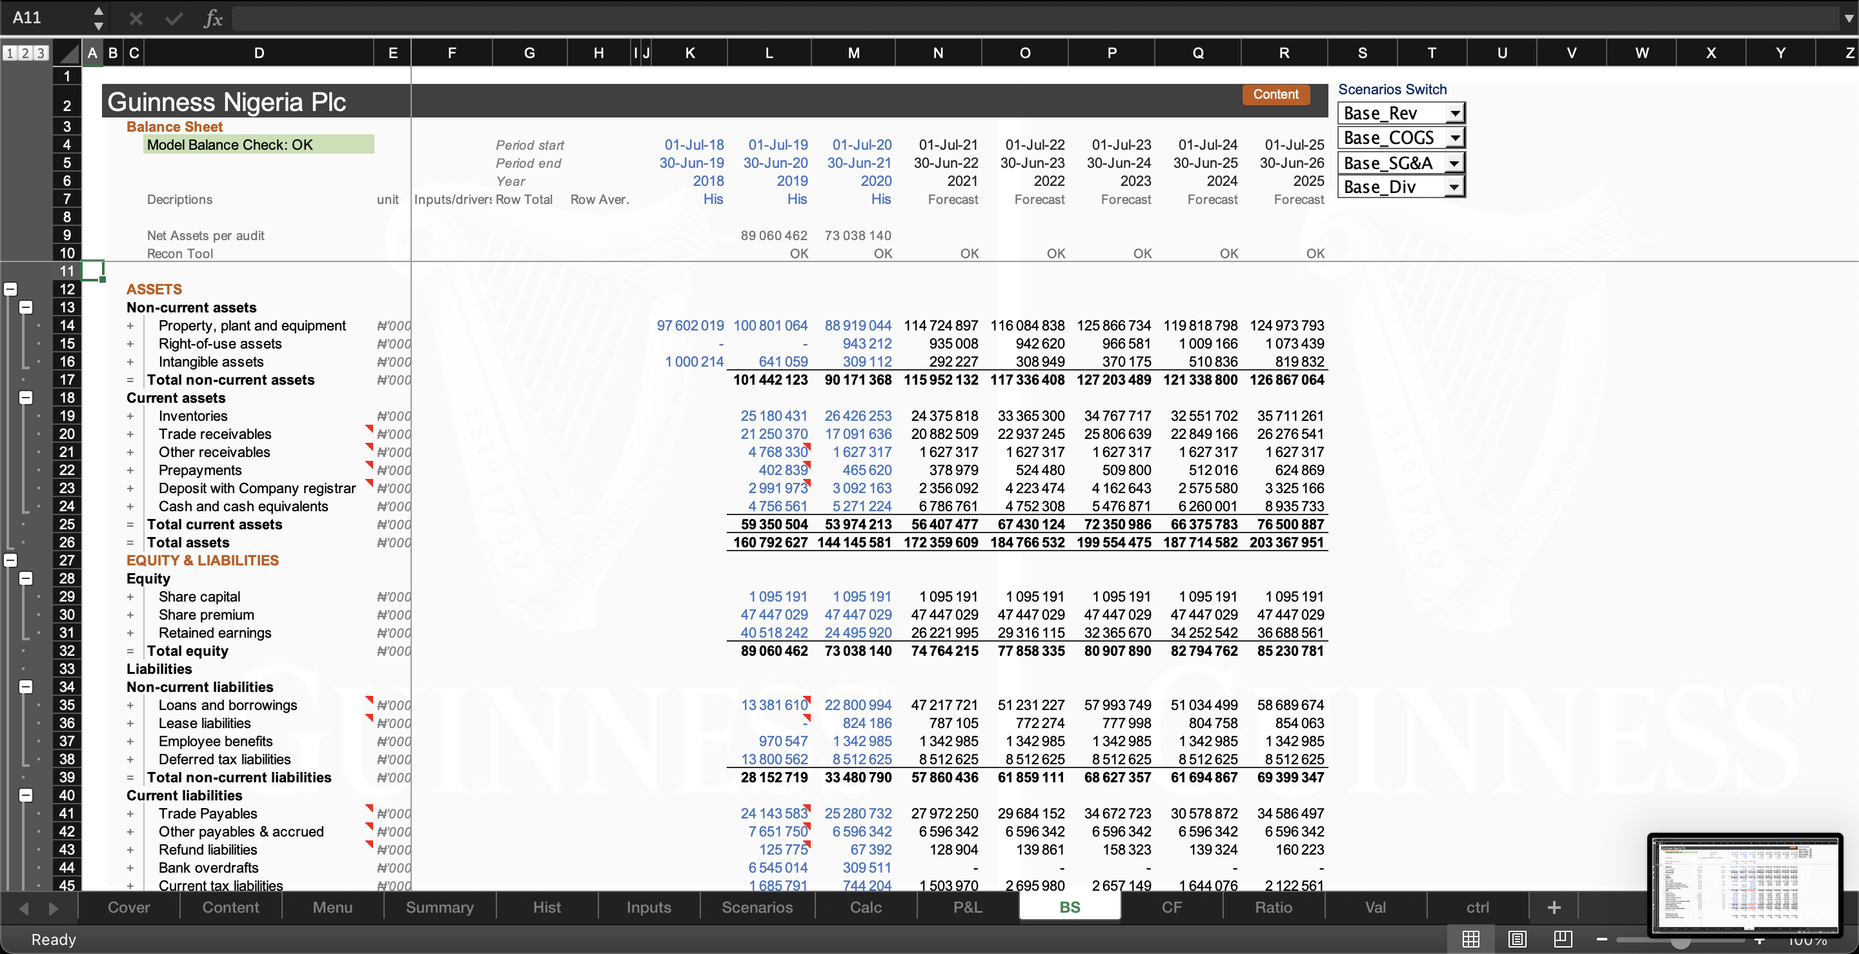Switch to the CF sheet tab

point(1172,907)
